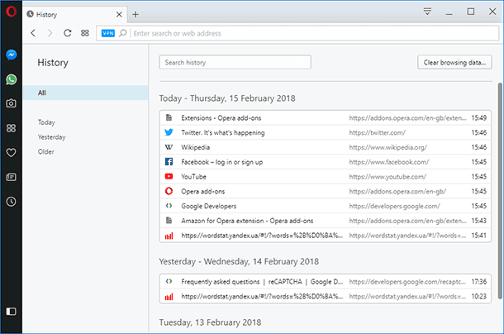Viewport: 504px width, 334px height.
Task: Open Frequently asked questions reCAPTCHA entry
Action: point(325,282)
